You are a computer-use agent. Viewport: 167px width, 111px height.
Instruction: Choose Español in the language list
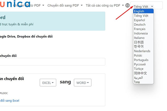click(x=143, y=20)
